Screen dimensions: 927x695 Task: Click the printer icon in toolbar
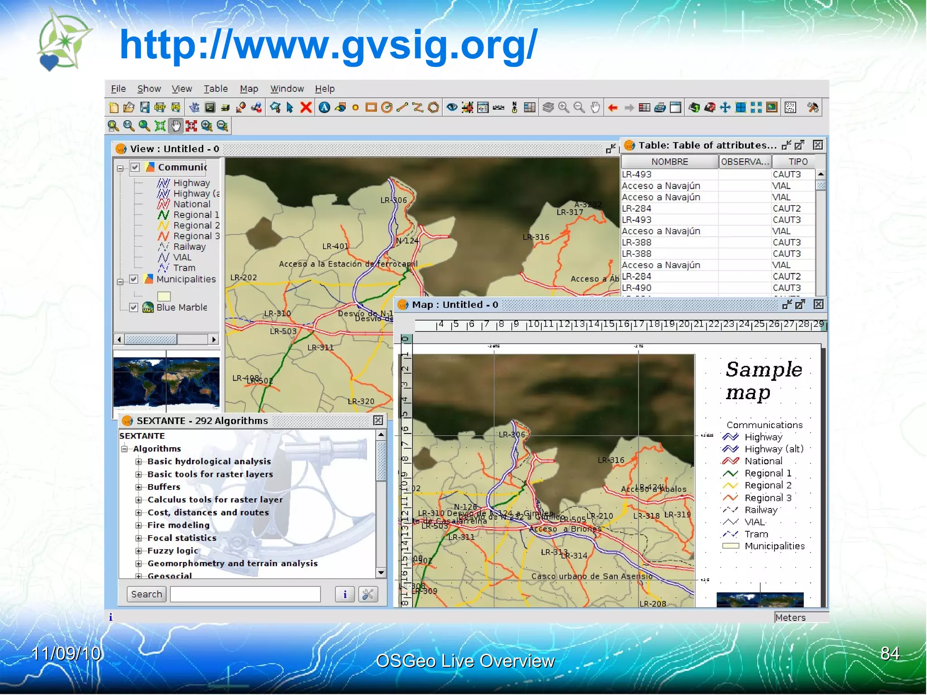[x=660, y=108]
